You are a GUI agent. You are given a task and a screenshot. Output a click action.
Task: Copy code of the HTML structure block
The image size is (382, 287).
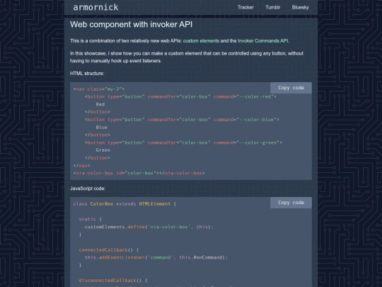291,88
